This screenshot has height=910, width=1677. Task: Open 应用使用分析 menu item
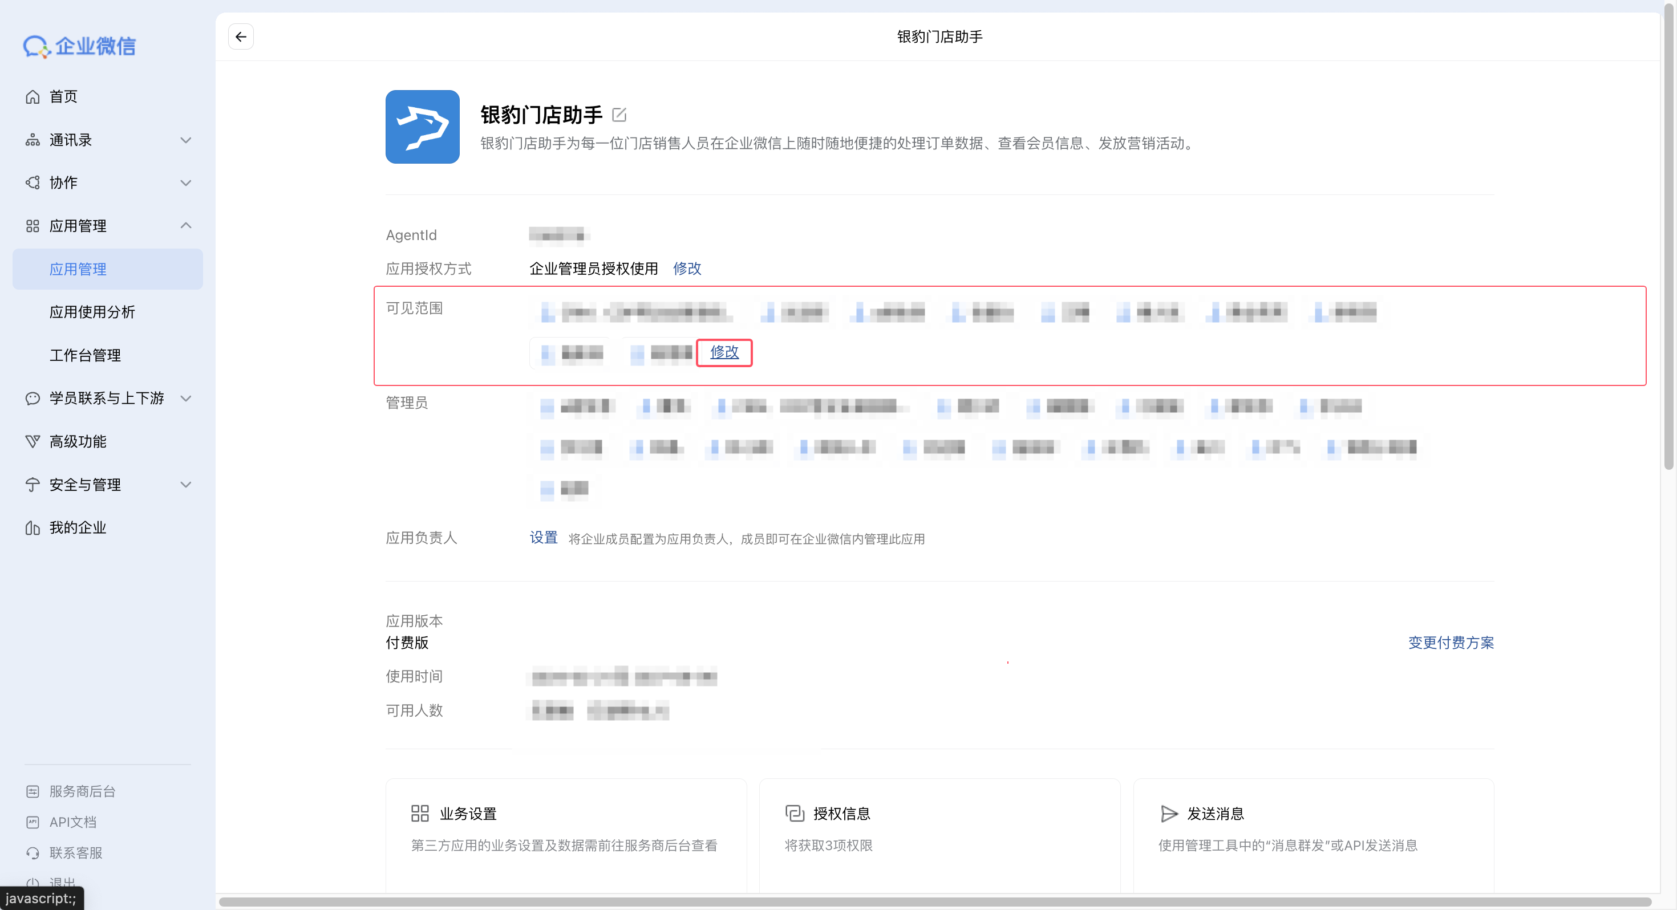[92, 312]
